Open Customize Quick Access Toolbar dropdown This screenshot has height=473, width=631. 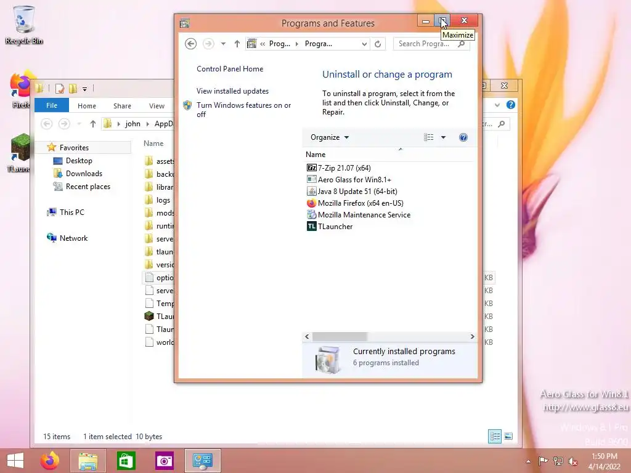coord(84,89)
